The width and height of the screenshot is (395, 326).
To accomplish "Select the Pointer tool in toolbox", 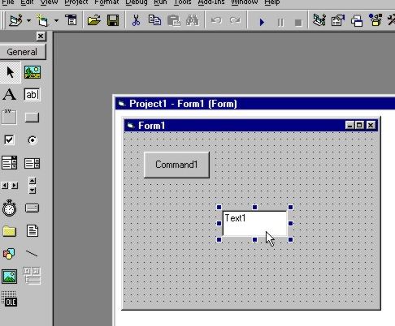I will coord(11,72).
